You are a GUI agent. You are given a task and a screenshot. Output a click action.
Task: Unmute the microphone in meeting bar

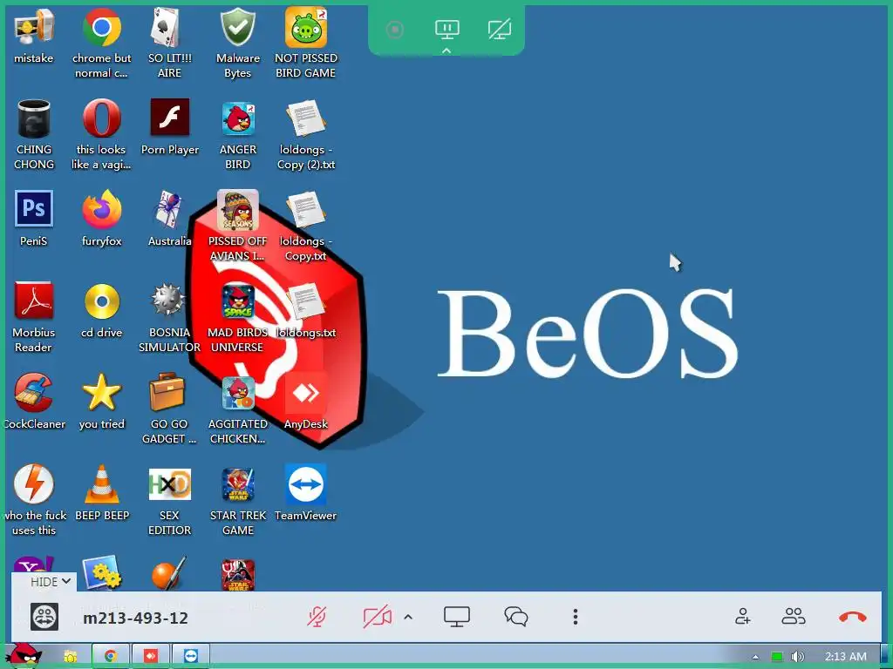[317, 617]
